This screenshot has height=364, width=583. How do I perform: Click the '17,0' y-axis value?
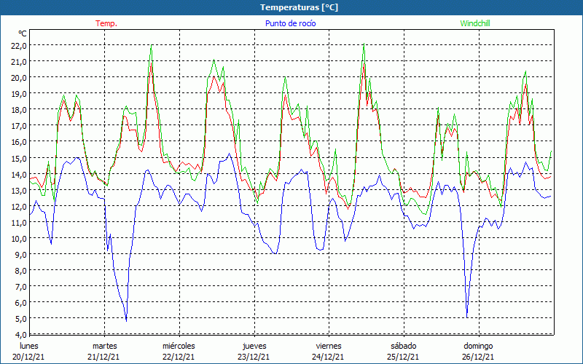point(19,126)
